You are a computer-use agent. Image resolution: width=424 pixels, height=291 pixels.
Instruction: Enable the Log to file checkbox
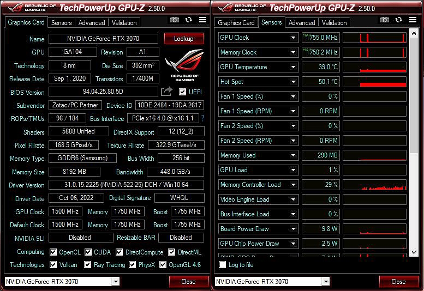(222, 264)
